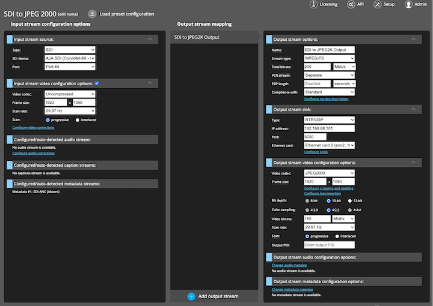Click the Setup wrench icon
The width and height of the screenshot is (433, 306).
377,4
